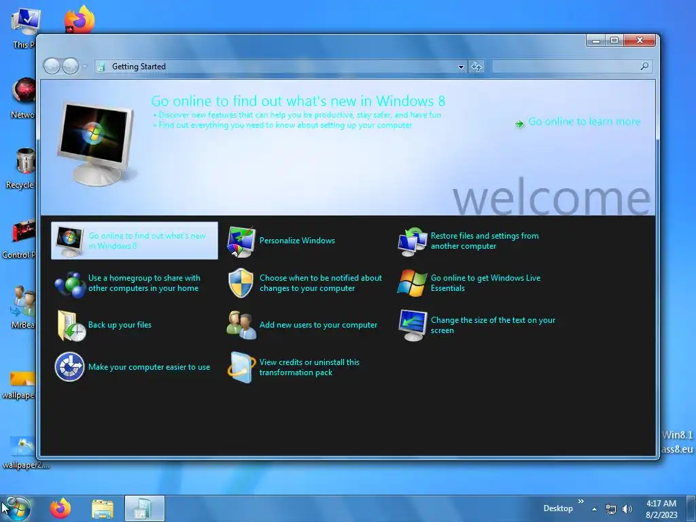This screenshot has height=522, width=696.
Task: Open View credits or uninstall transformation pack
Action: pyautogui.click(x=309, y=367)
